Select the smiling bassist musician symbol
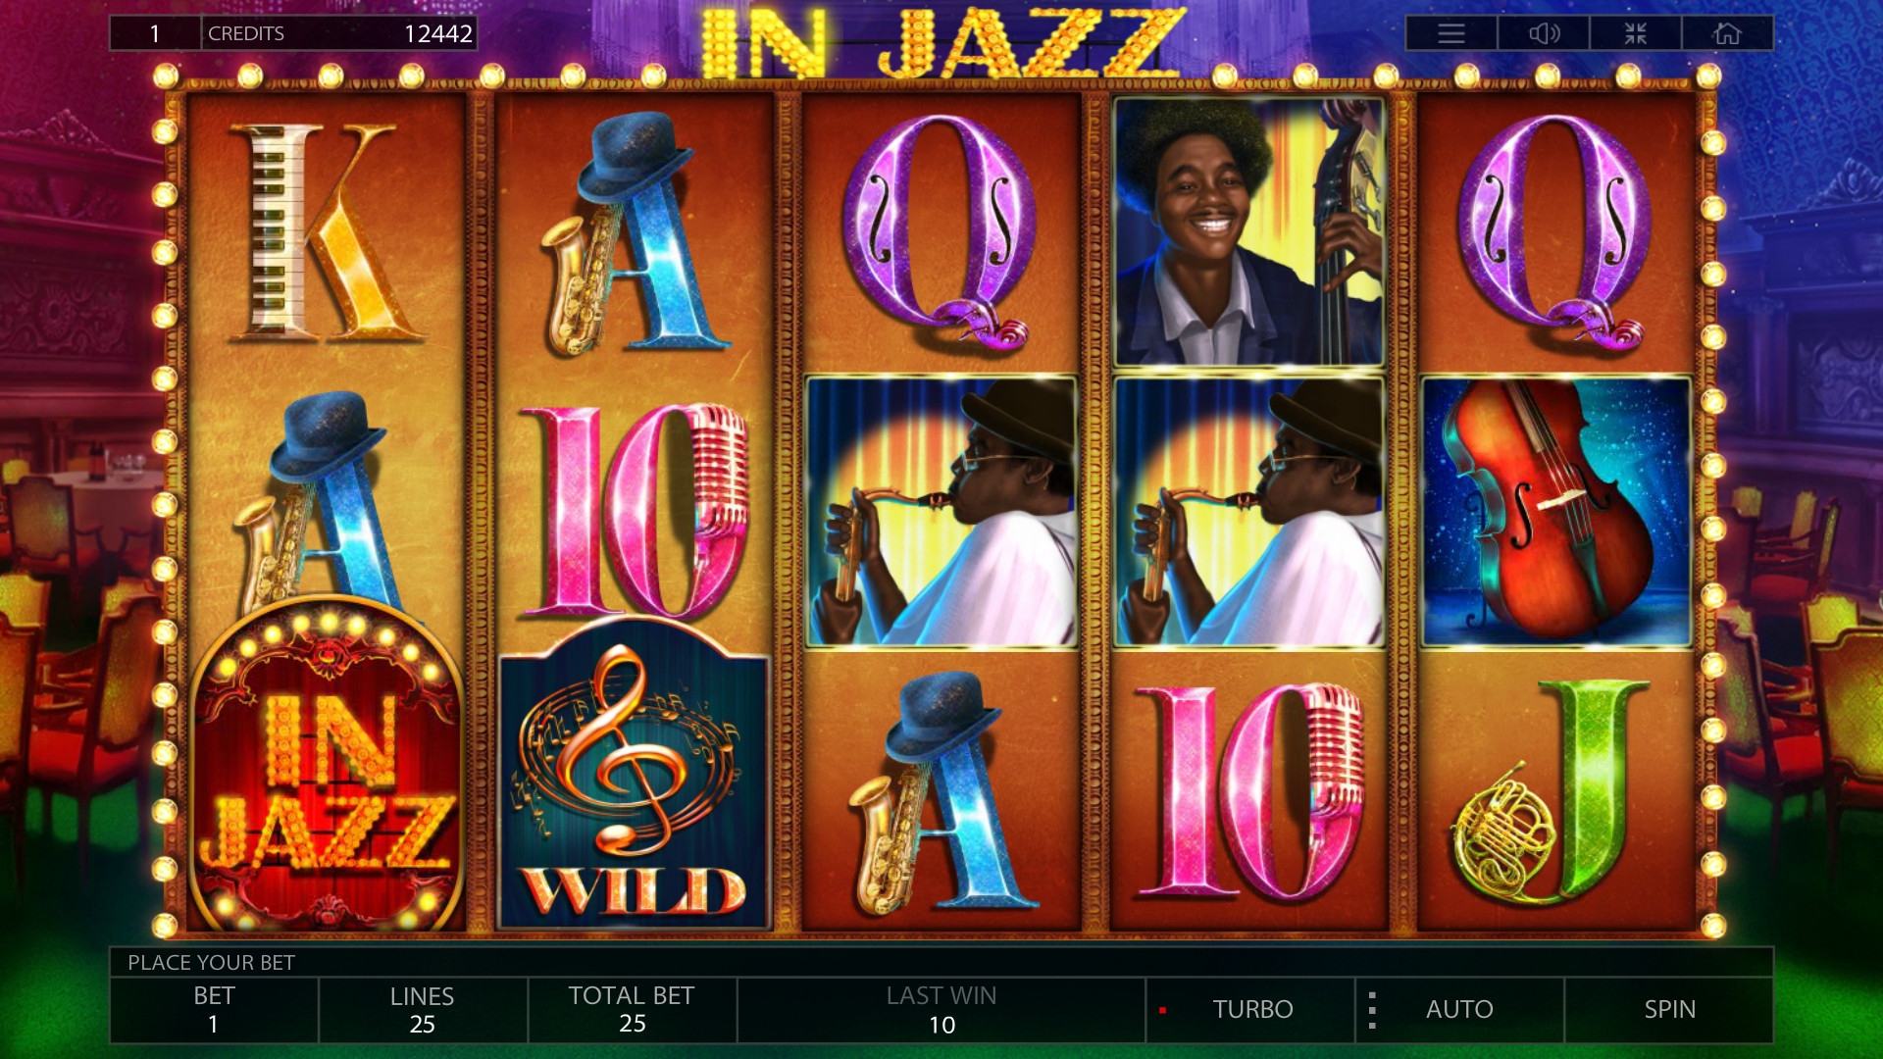Image resolution: width=1883 pixels, height=1059 pixels. click(1248, 231)
